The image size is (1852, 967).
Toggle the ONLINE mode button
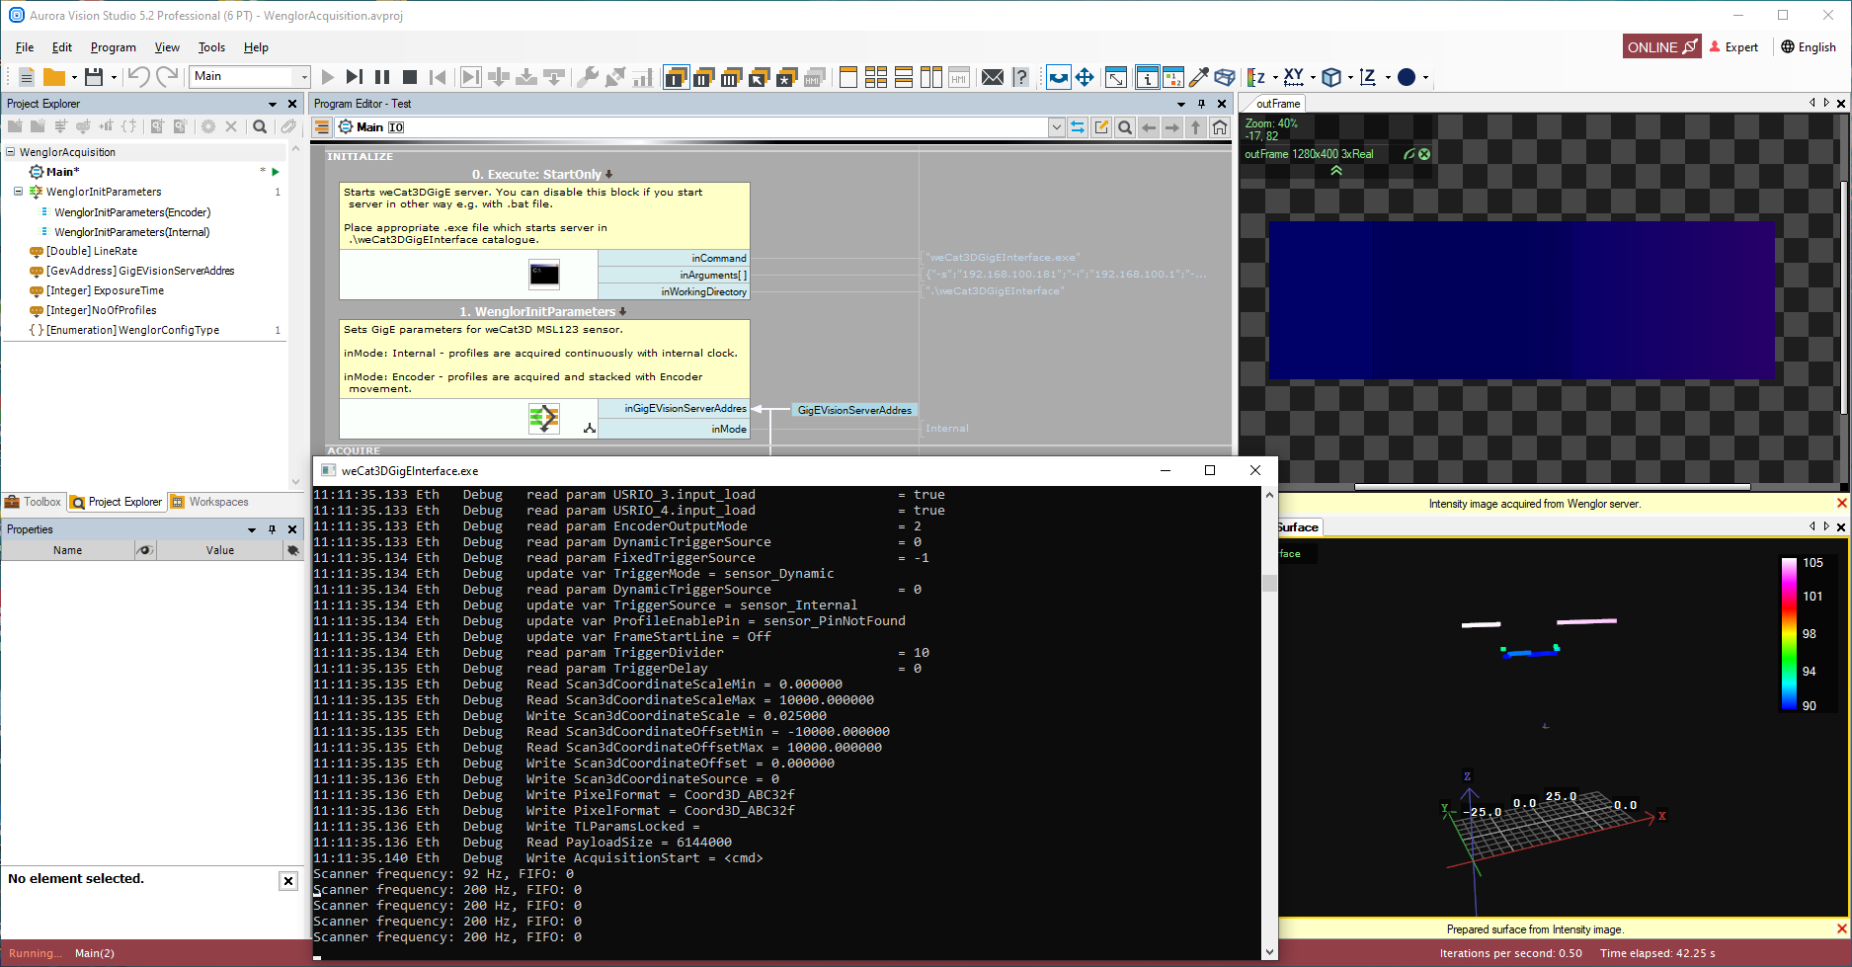point(1661,46)
